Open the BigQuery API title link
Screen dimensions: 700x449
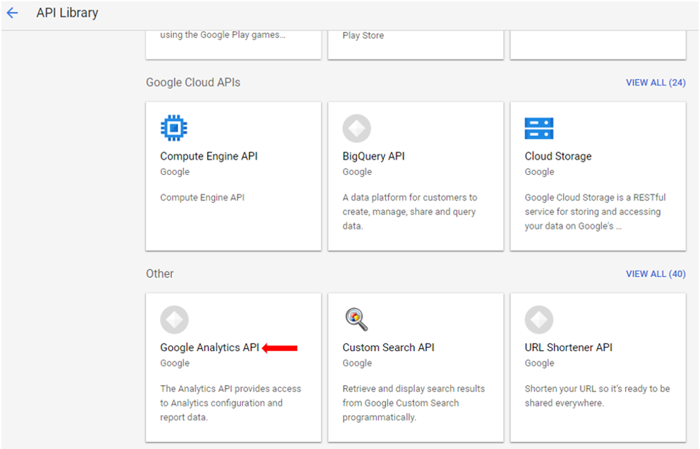(x=374, y=156)
